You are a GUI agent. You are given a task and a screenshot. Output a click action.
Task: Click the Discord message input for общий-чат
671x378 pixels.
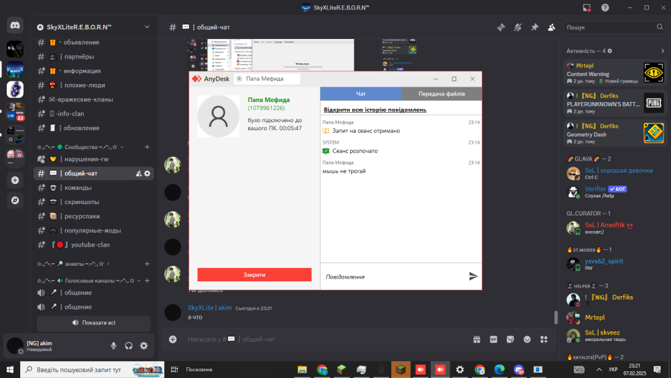point(327,339)
